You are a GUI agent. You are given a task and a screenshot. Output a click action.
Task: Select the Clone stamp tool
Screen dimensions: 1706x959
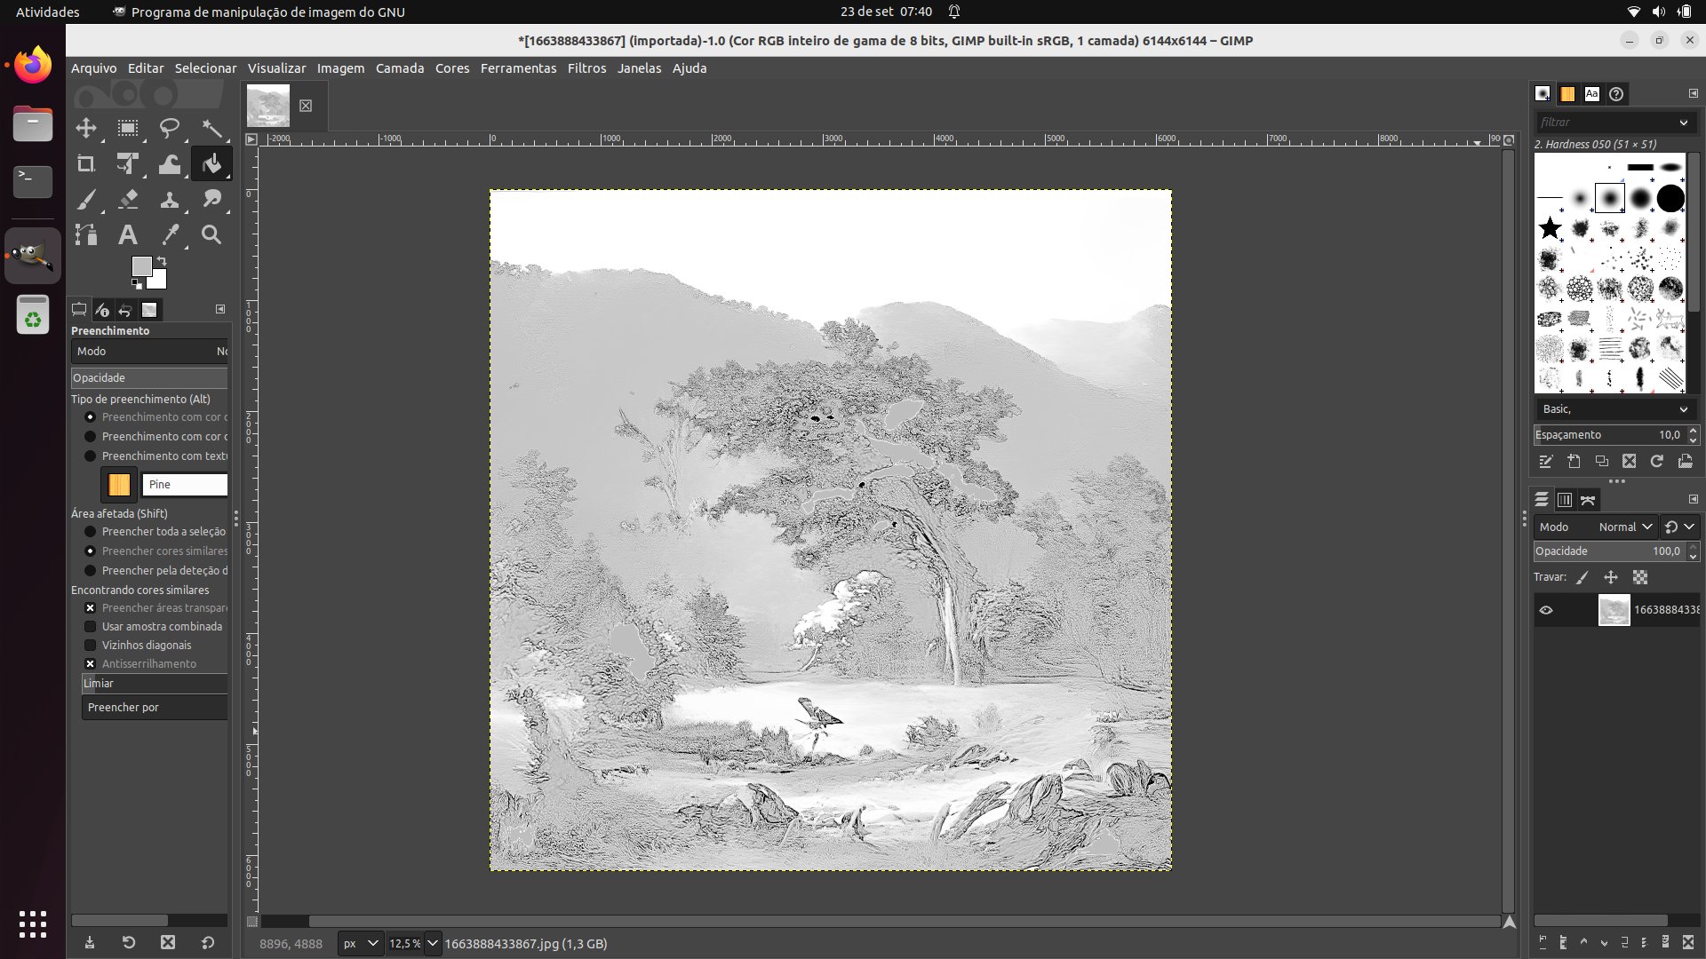(x=170, y=200)
